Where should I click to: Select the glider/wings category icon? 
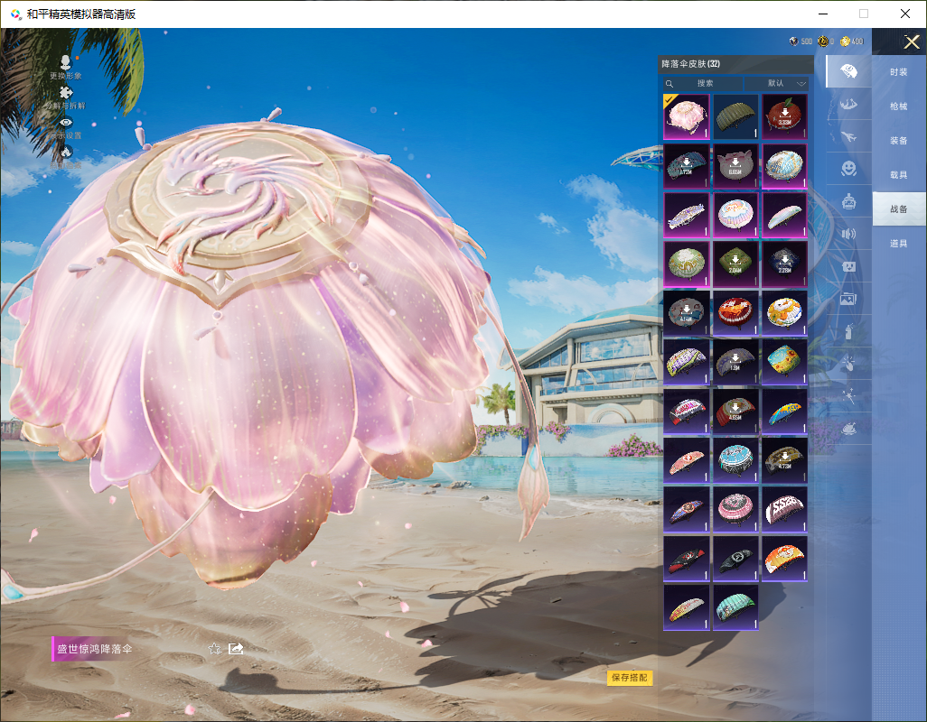848,104
